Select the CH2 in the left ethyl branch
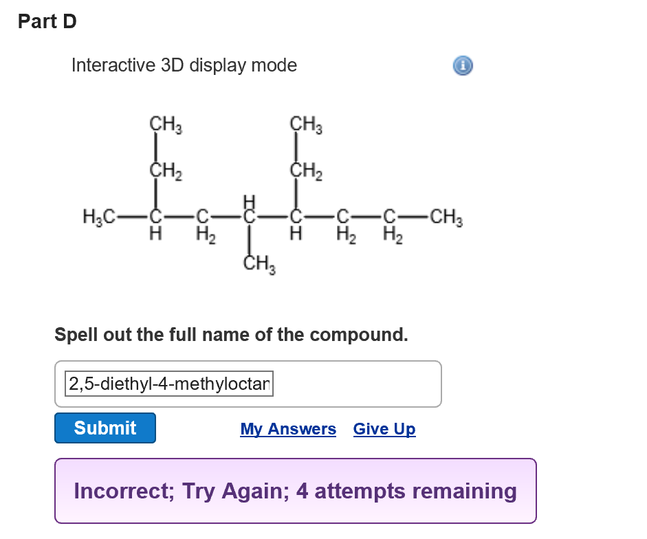 point(166,171)
